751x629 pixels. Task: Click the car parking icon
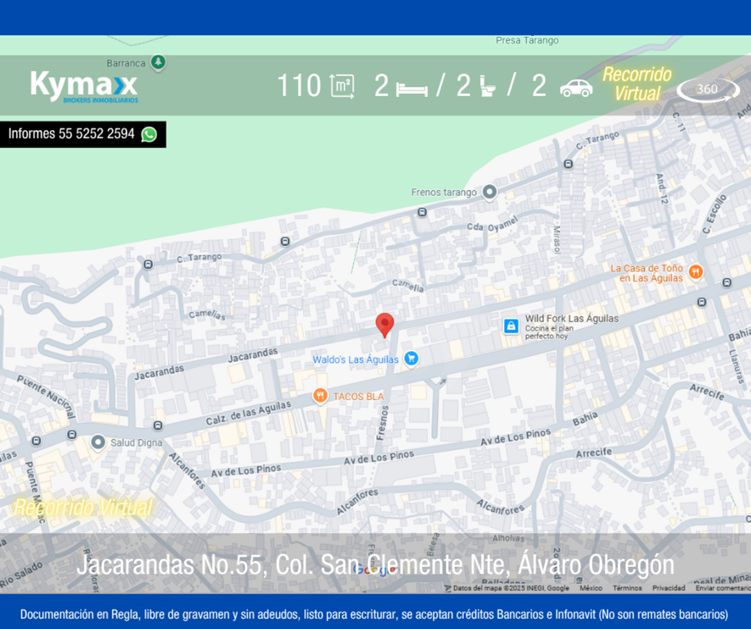pos(576,88)
